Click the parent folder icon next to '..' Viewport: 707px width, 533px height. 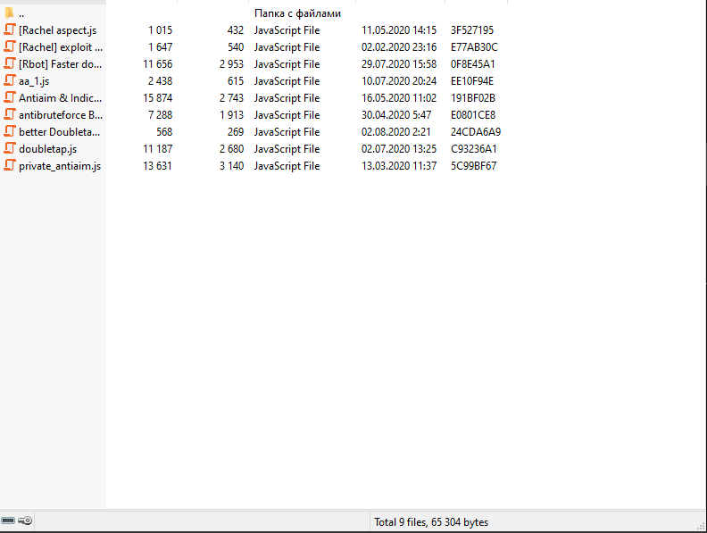point(9,13)
